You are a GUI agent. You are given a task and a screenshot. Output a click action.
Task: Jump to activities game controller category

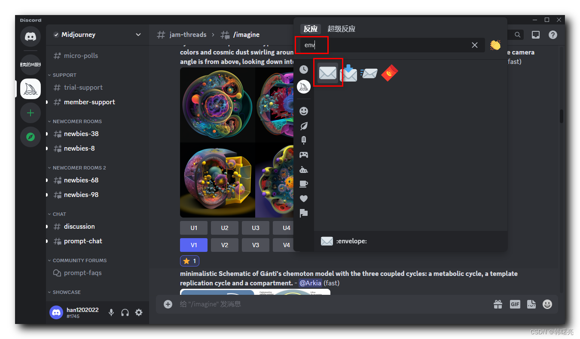[304, 155]
